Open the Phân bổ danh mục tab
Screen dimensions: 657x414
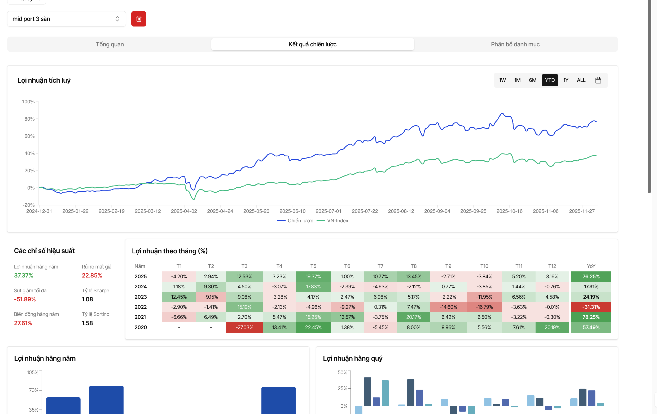[515, 44]
